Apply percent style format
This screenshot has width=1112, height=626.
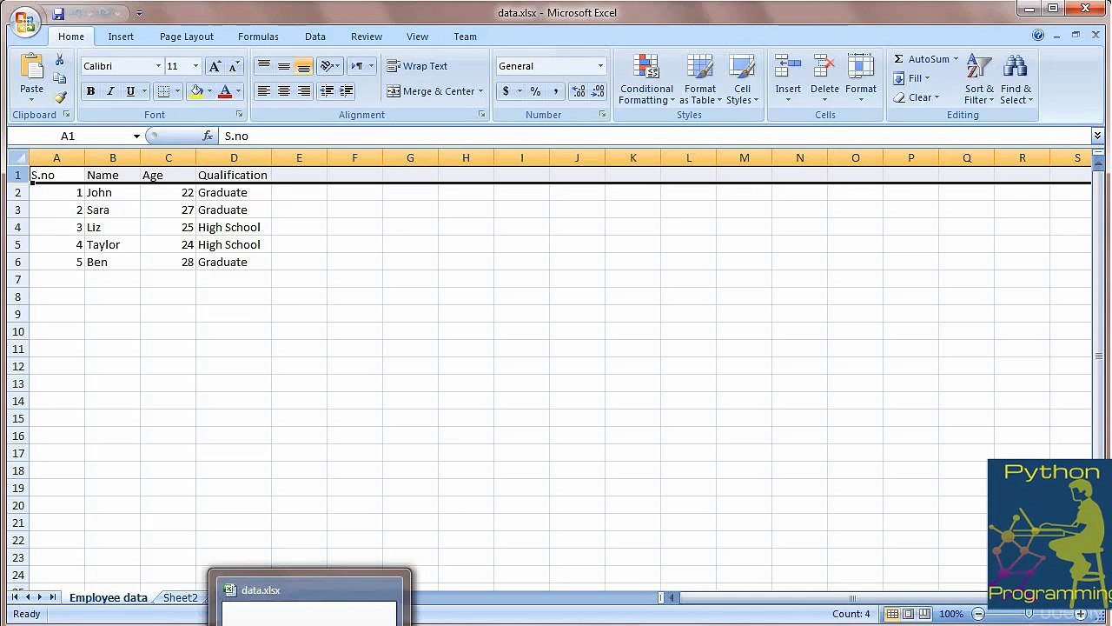pos(535,91)
